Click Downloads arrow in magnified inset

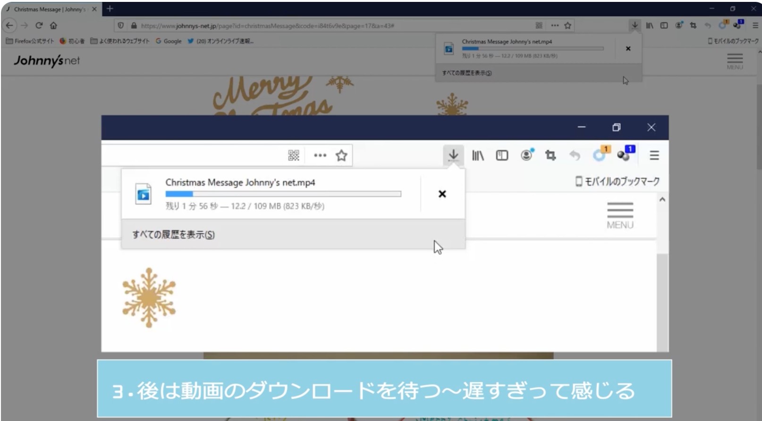453,155
